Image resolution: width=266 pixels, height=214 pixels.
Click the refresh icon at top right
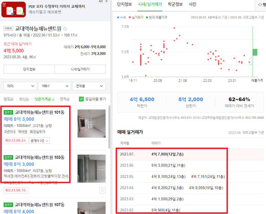260,5
